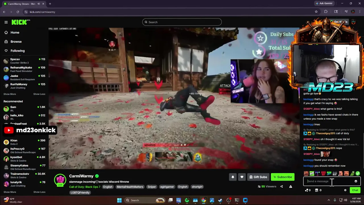This screenshot has height=205, width=364.
Task: Click CarmiWarmy channel avatar
Action: click(60, 180)
